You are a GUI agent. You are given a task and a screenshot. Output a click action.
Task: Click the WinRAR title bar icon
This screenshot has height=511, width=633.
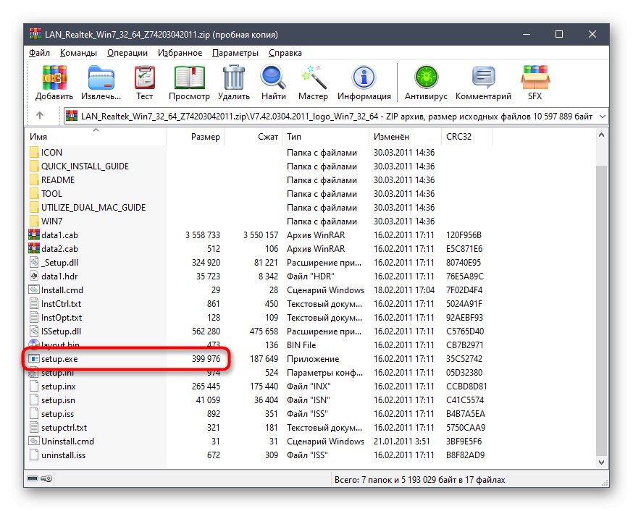35,34
